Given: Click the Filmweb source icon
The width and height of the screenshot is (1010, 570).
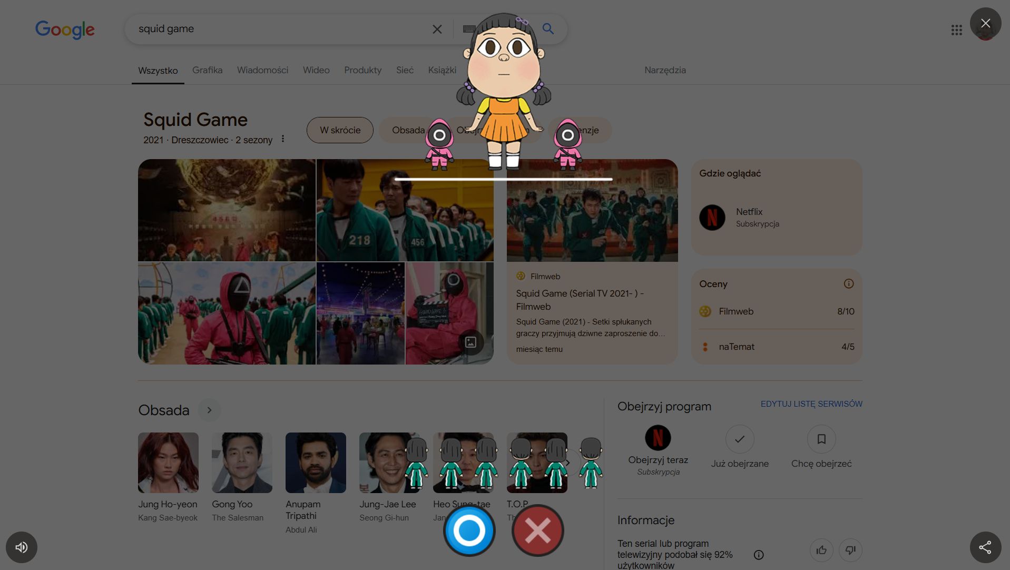Looking at the screenshot, I should [x=521, y=276].
